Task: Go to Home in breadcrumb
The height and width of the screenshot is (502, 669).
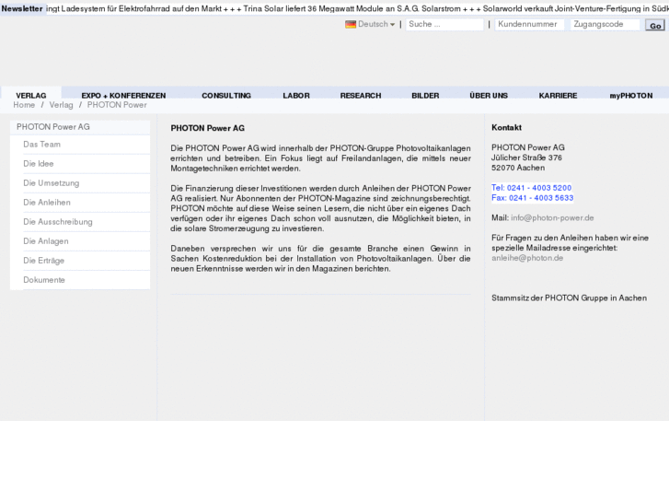Action: [x=24, y=105]
